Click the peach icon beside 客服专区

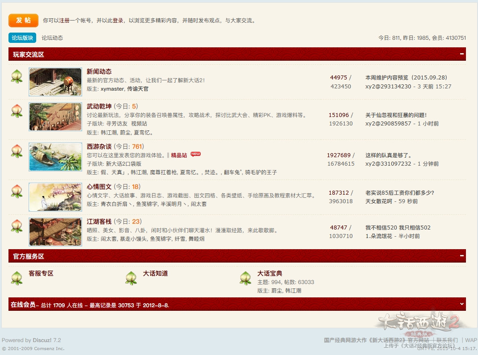pyautogui.click(x=17, y=278)
